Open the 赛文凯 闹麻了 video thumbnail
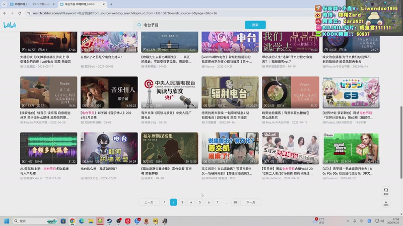 point(230,148)
